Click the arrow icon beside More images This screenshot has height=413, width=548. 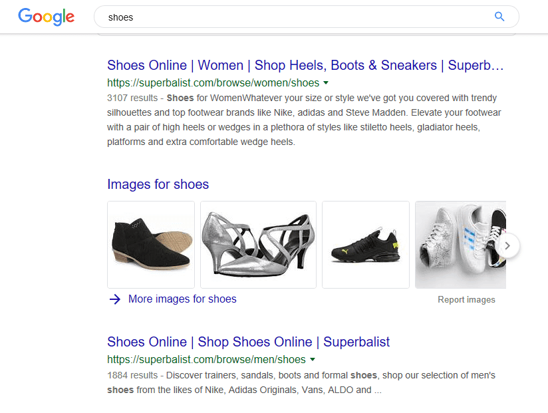click(x=115, y=299)
